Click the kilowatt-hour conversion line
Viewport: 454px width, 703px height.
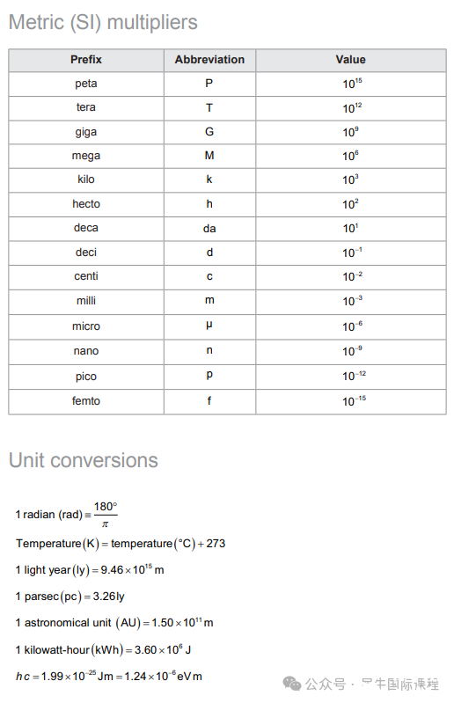tap(103, 649)
